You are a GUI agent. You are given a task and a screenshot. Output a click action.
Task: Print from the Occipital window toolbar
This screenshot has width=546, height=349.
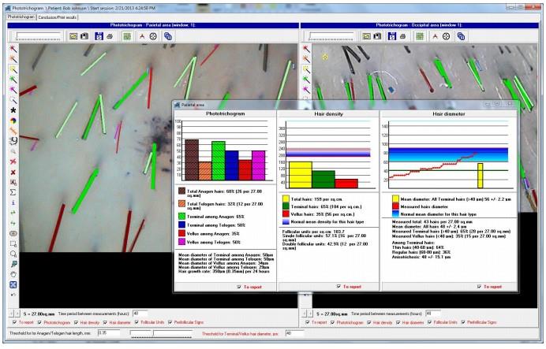403,36
